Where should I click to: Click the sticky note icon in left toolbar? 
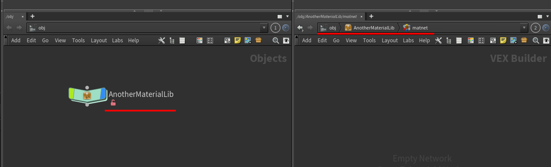pyautogui.click(x=237, y=41)
